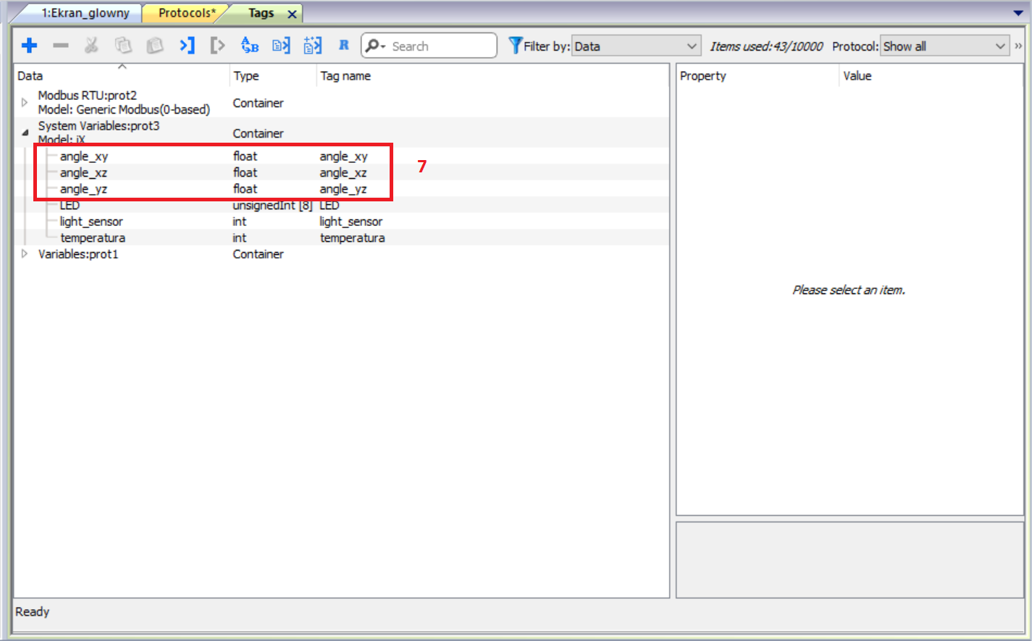Viewport: 1032px width, 641px height.
Task: Click the funnel Filter icon
Action: point(515,46)
